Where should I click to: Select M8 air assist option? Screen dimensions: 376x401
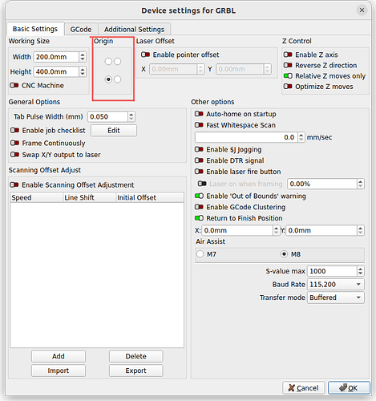pyautogui.click(x=284, y=254)
